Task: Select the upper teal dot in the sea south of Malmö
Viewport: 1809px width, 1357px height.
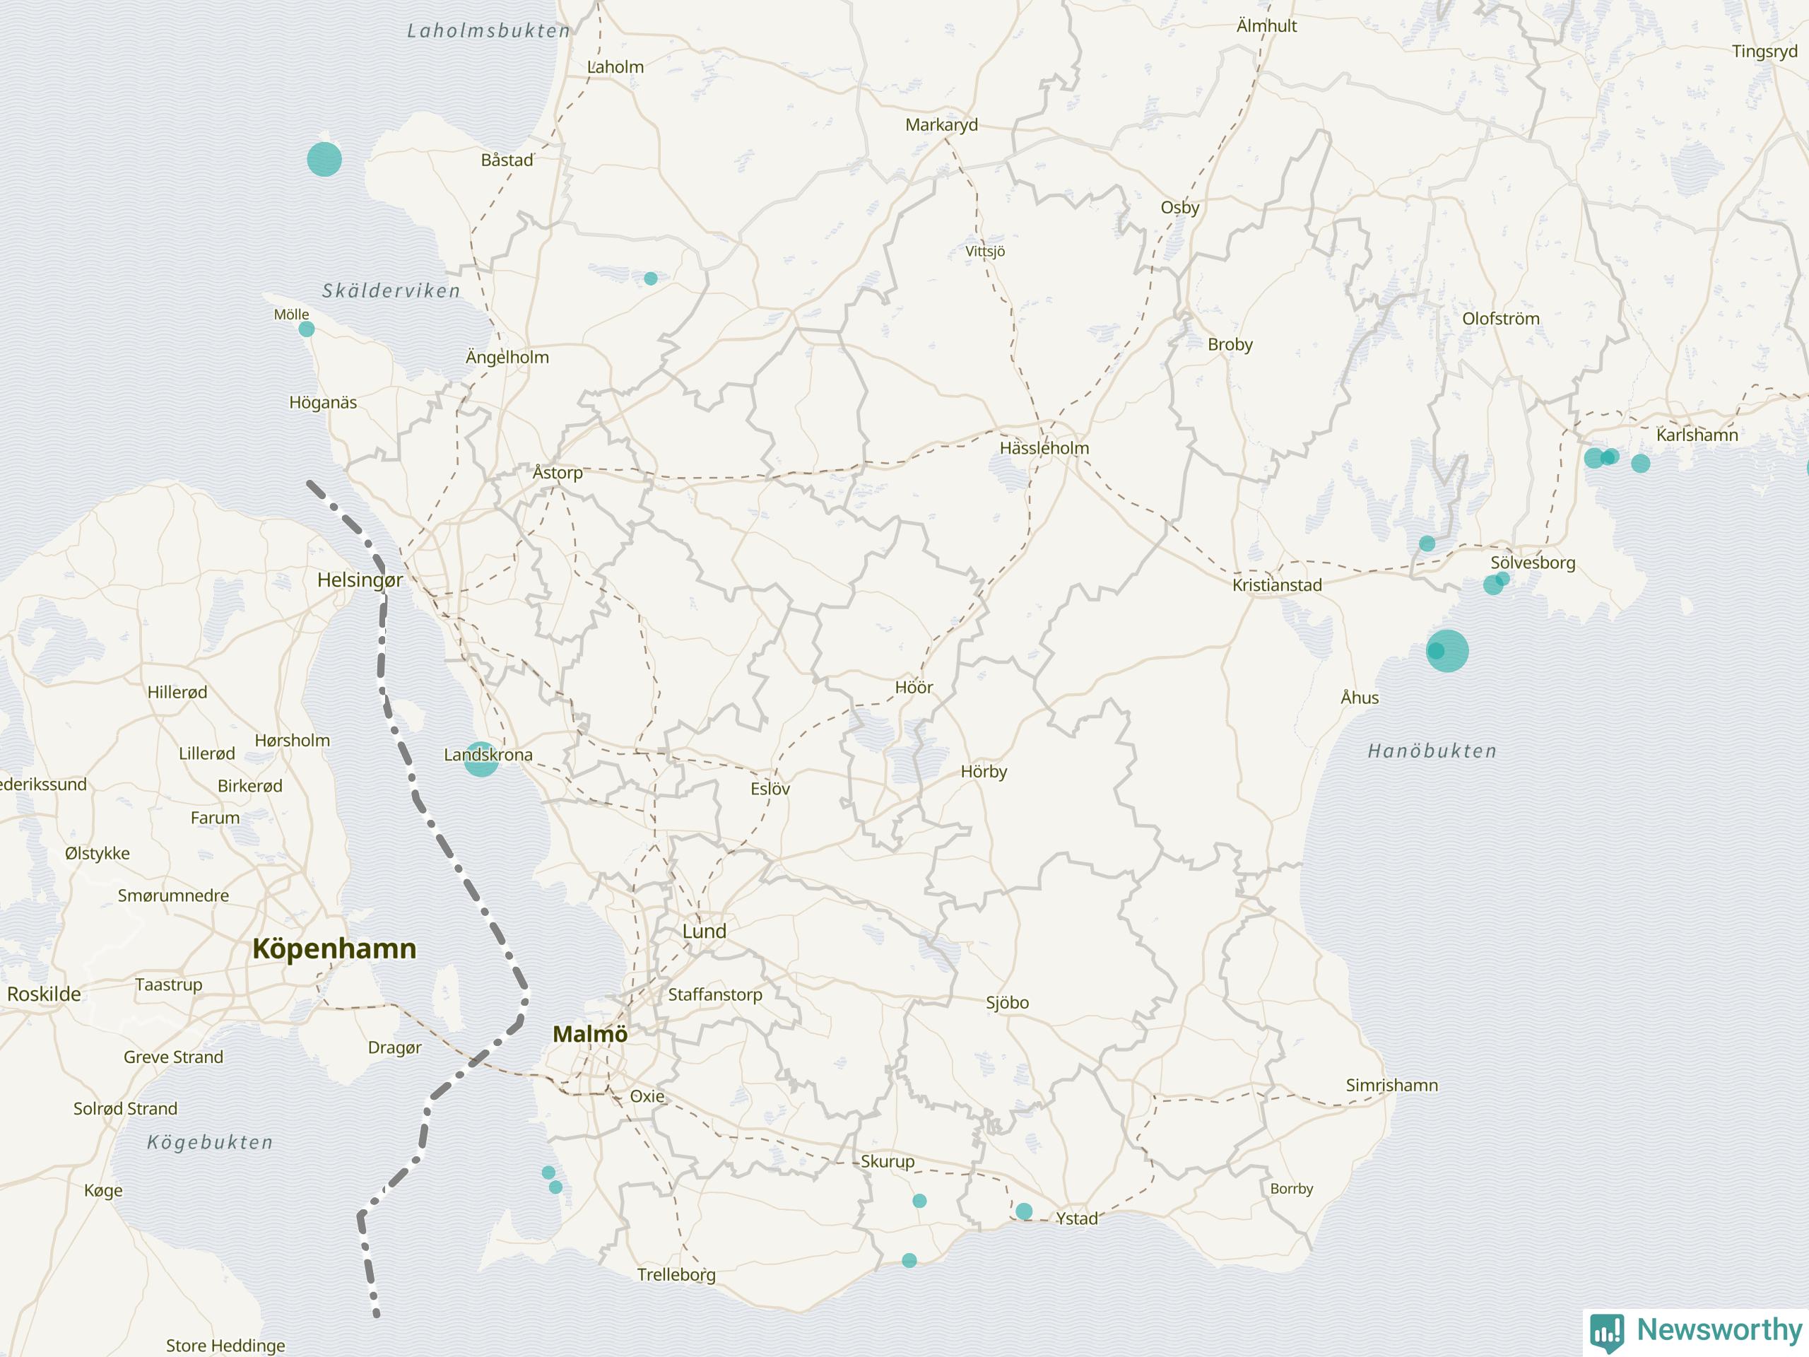Action: tap(549, 1172)
